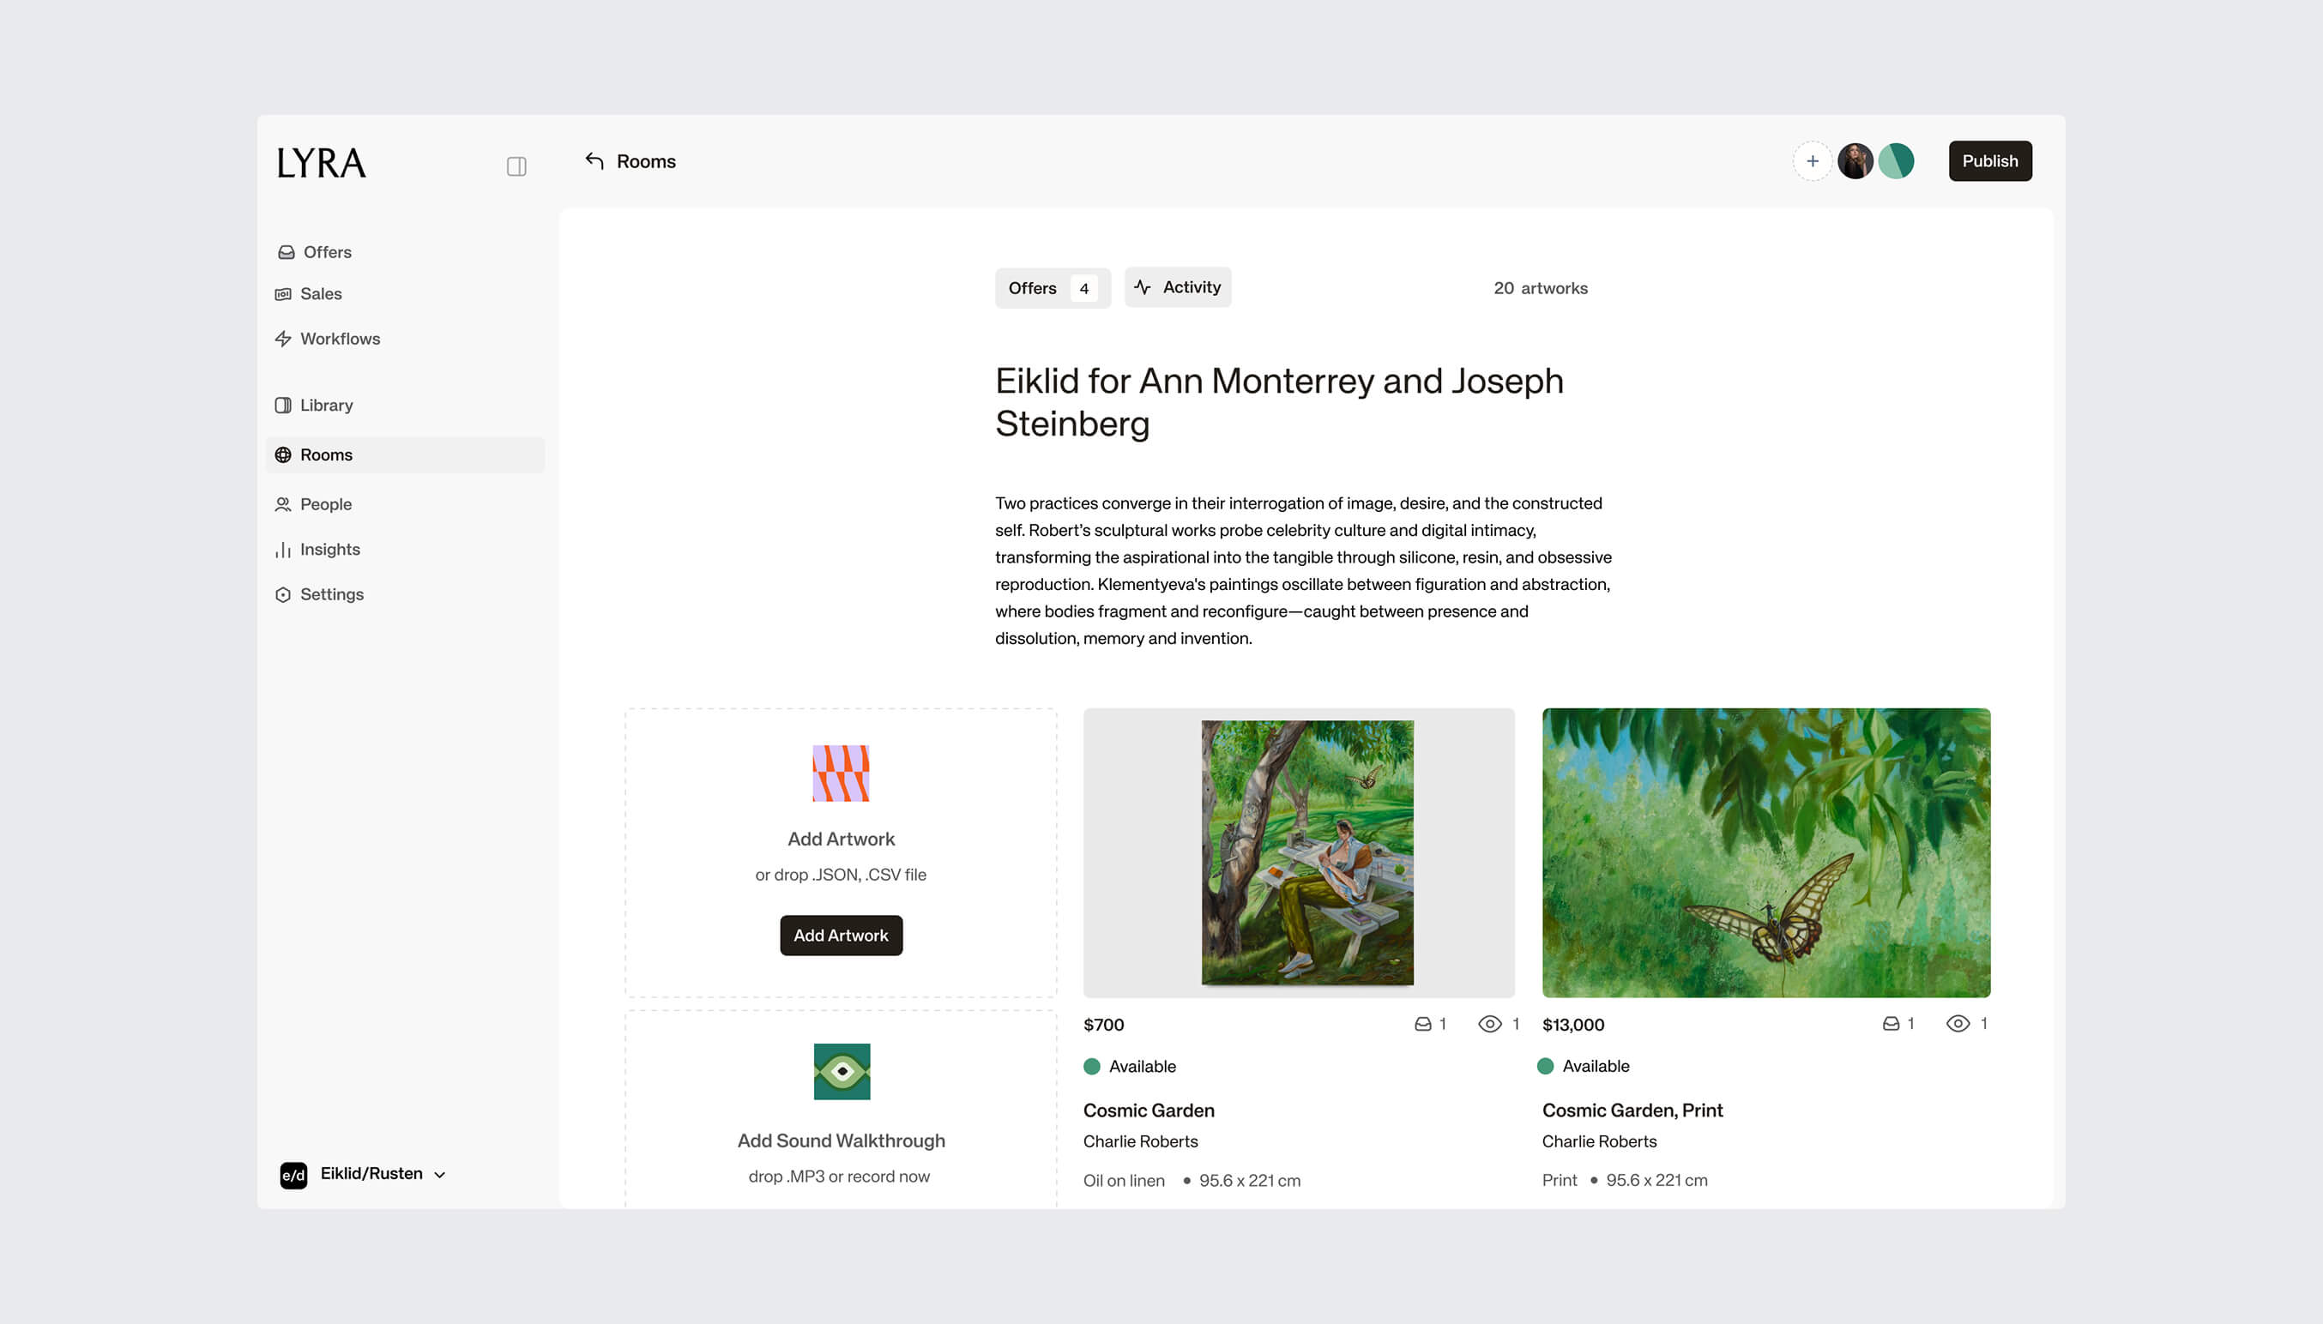The image size is (2323, 1324).
Task: Click the room description paragraph
Action: 1303,571
